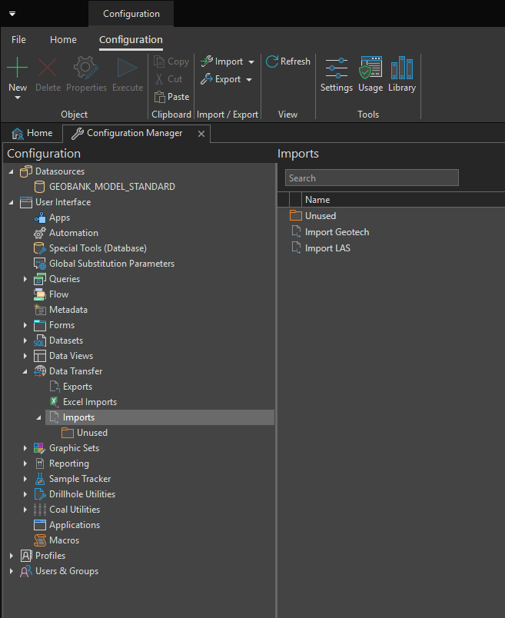Open Special Tools (Database) item

click(x=97, y=248)
